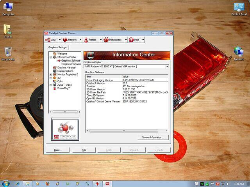The image size is (250, 187).
Task: Click the OK button
Action: [x=84, y=150]
